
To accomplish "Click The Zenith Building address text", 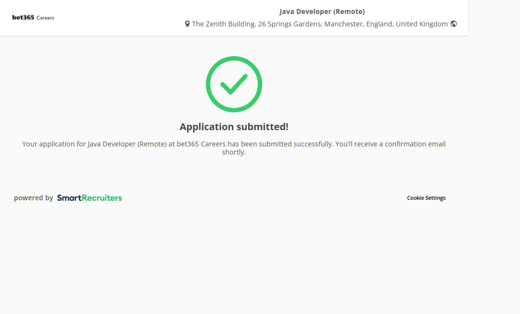I will coord(223,24).
